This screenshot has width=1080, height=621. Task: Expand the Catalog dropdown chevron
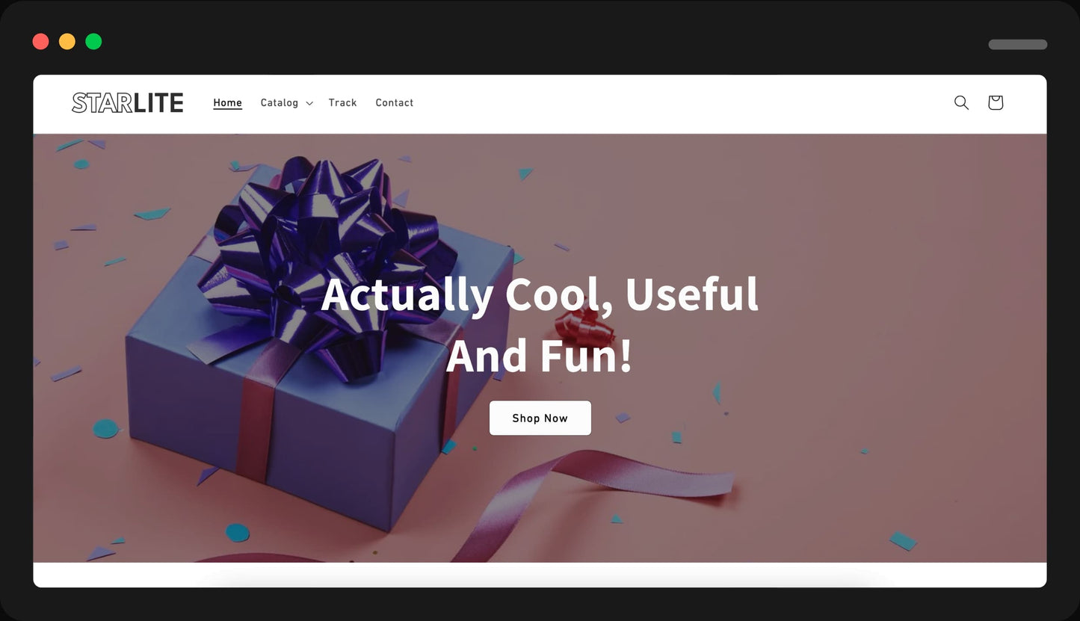click(309, 103)
